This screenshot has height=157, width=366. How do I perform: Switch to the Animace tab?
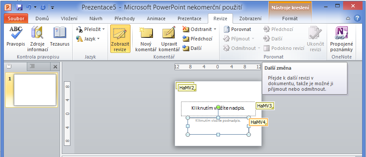pos(156,18)
